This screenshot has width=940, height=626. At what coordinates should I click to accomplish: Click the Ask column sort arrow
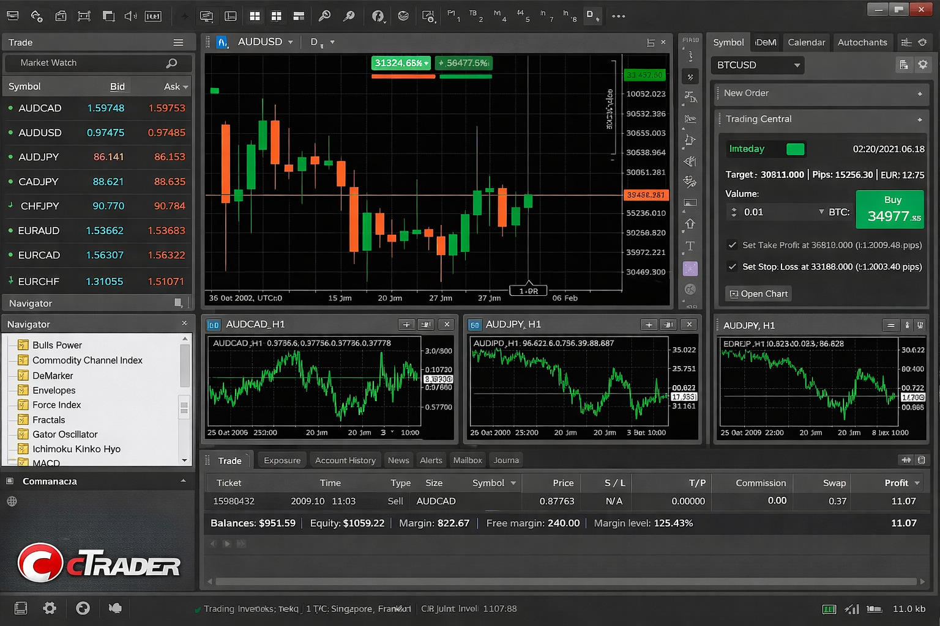[x=185, y=87]
